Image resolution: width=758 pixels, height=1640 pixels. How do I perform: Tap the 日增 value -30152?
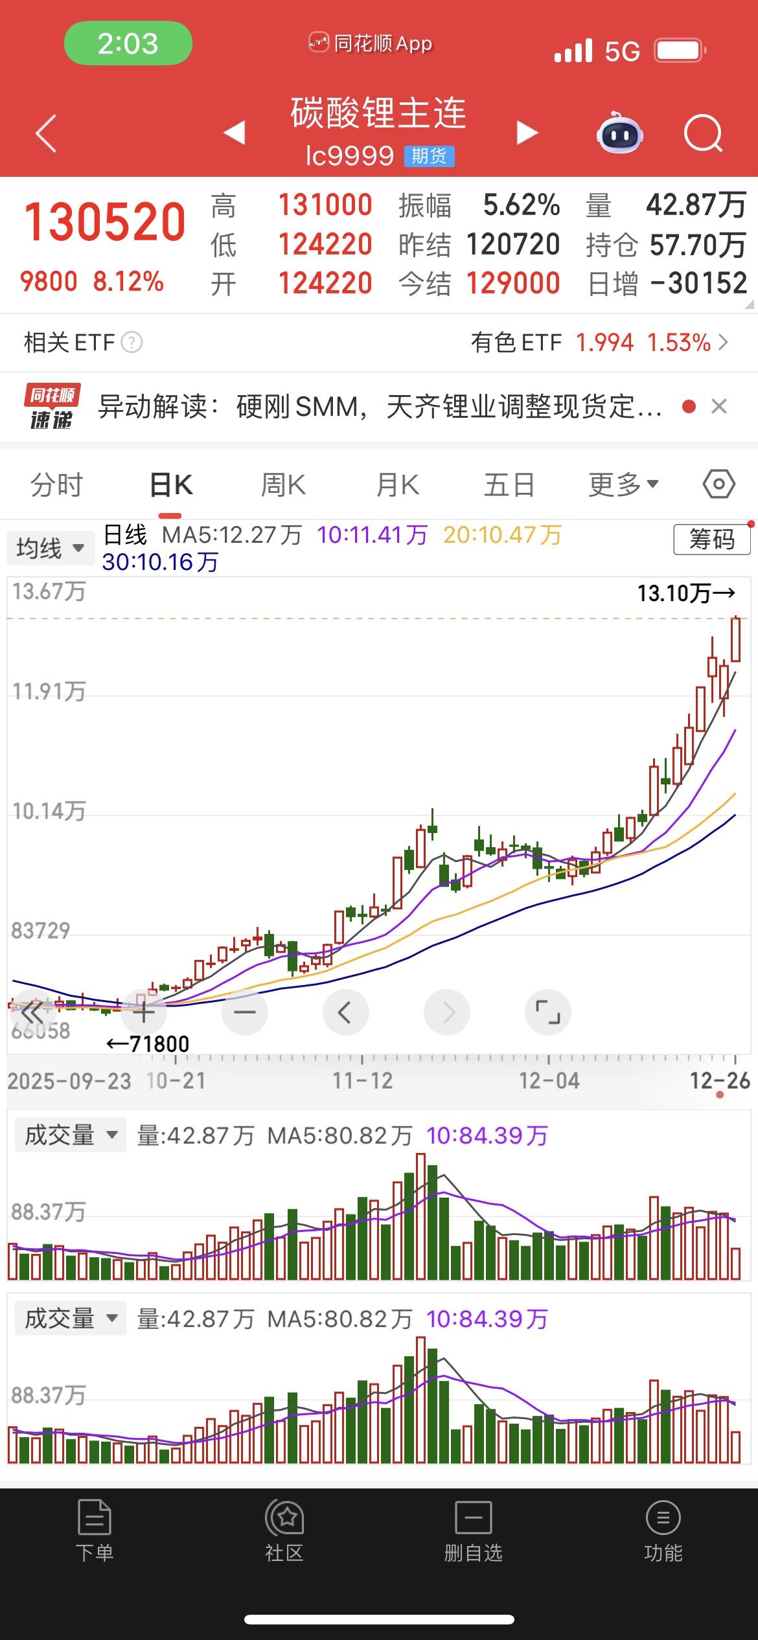698,283
